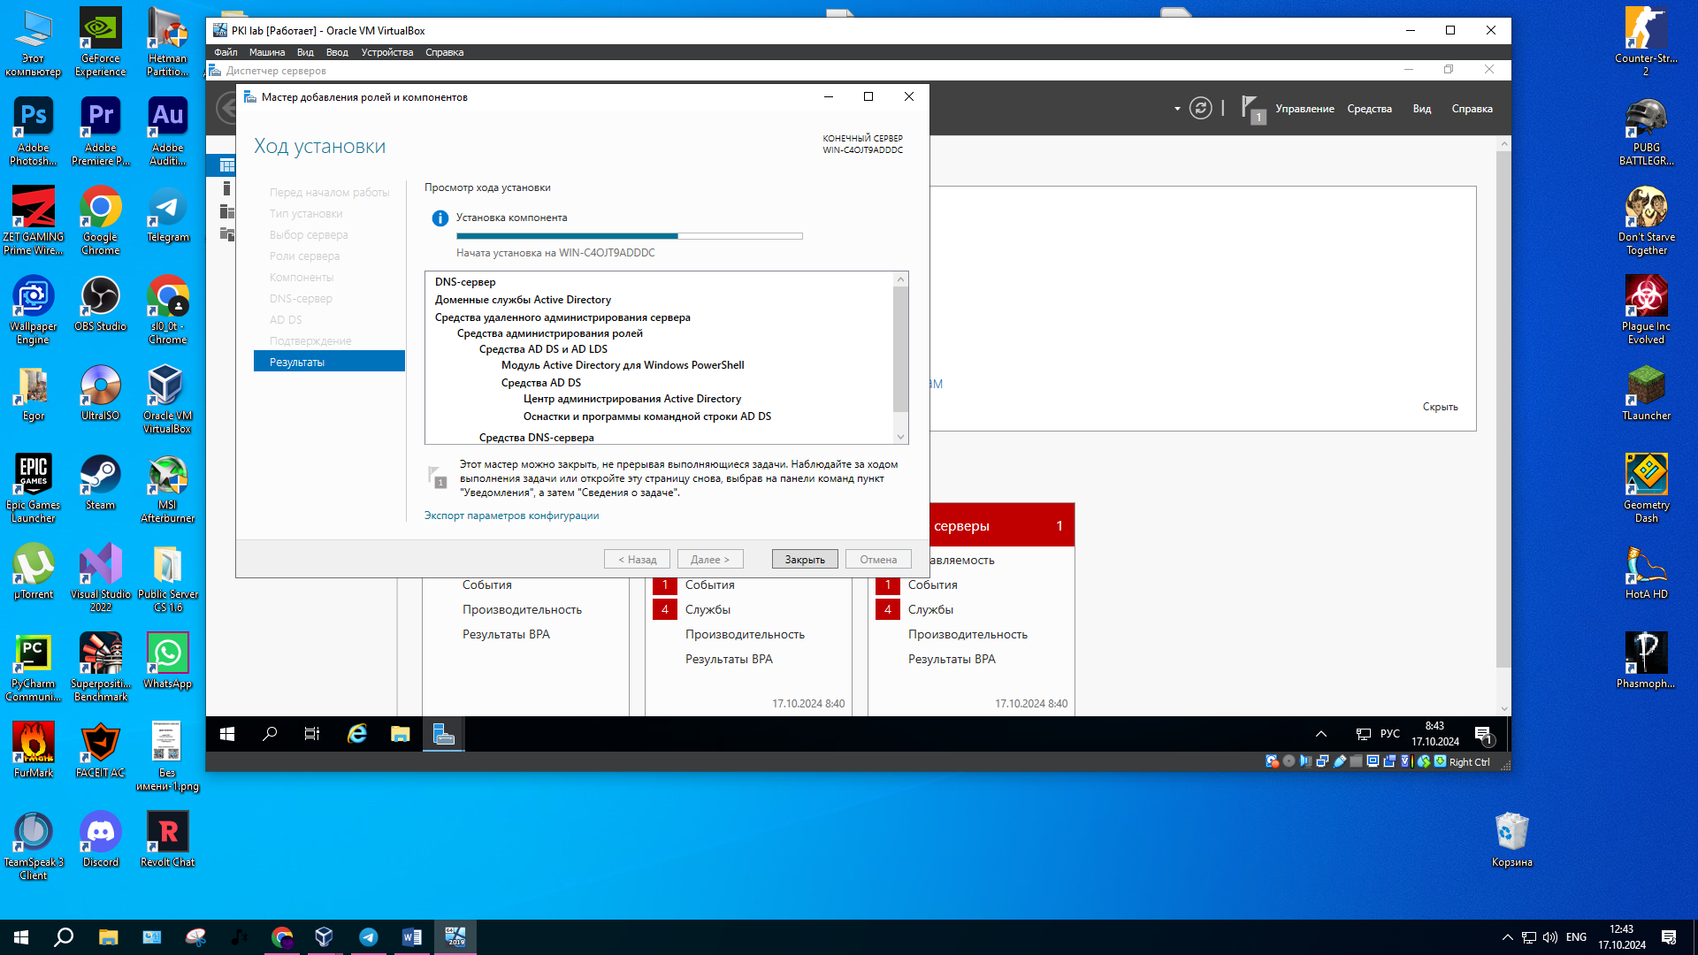Image resolution: width=1698 pixels, height=955 pixels.
Task: Click the VirtualBox hard disk activity indicator
Action: tap(1272, 761)
